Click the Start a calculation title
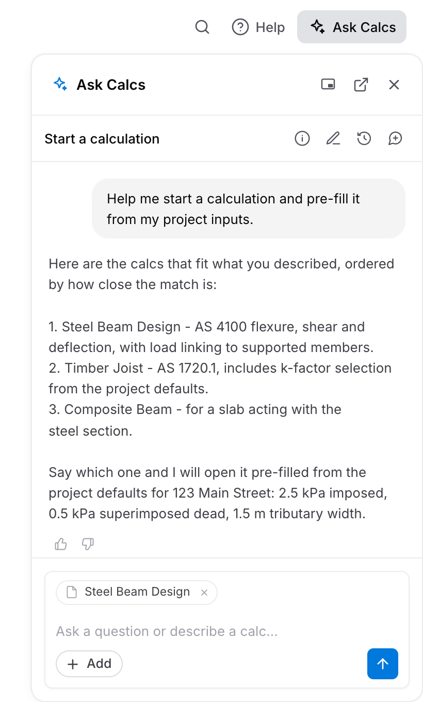This screenshot has width=423, height=702. coord(102,139)
